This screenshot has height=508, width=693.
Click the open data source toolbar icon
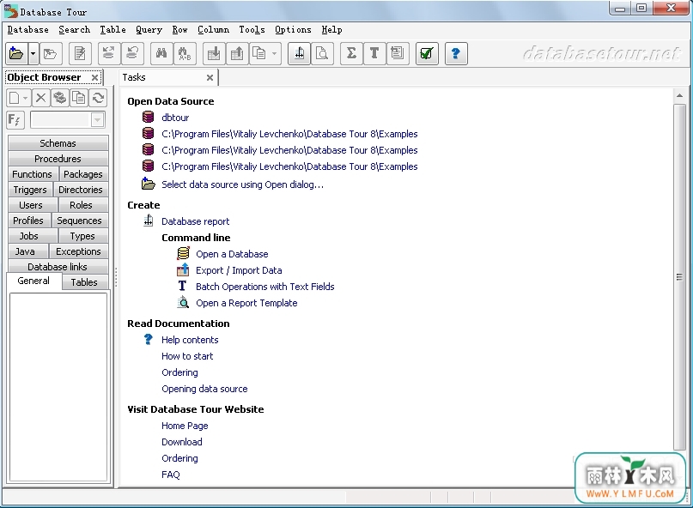pos(17,54)
